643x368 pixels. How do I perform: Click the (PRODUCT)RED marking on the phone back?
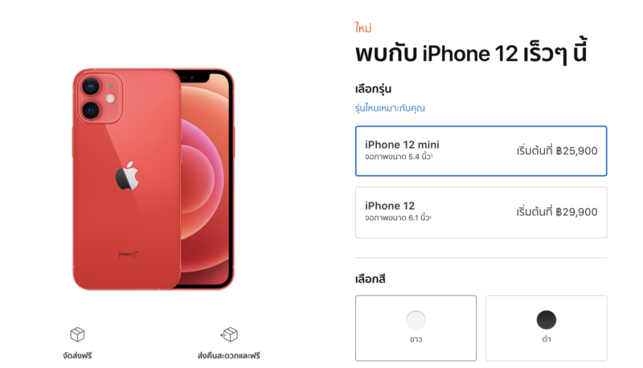pyautogui.click(x=129, y=254)
